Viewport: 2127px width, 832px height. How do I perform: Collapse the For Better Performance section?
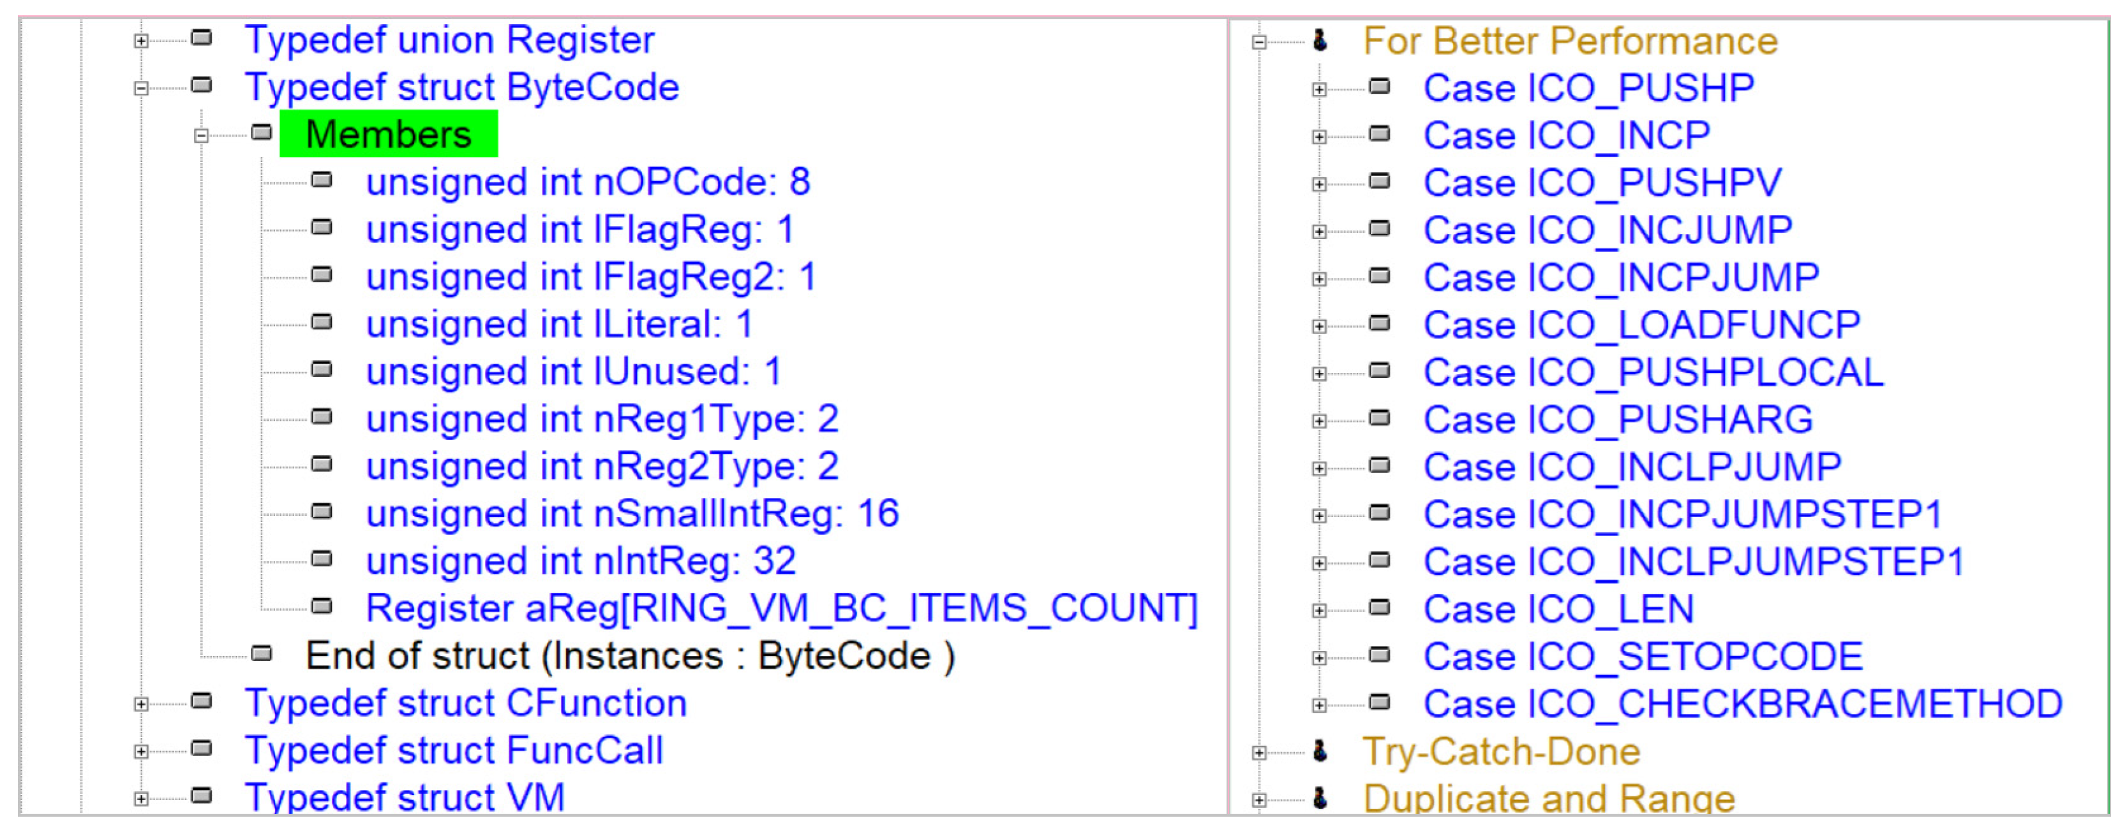click(1258, 42)
